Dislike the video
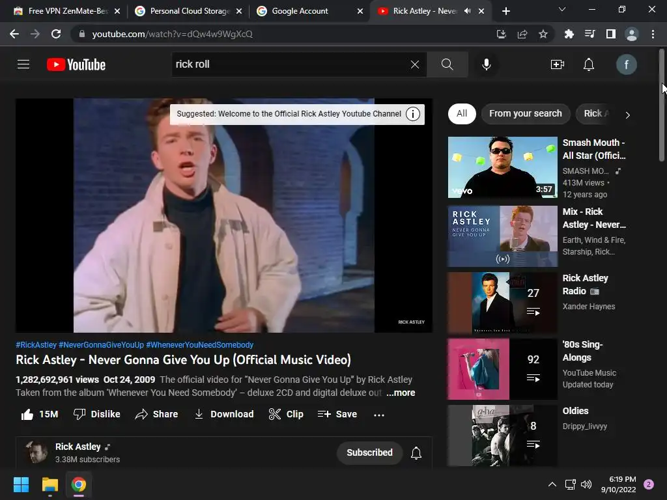 (x=96, y=414)
